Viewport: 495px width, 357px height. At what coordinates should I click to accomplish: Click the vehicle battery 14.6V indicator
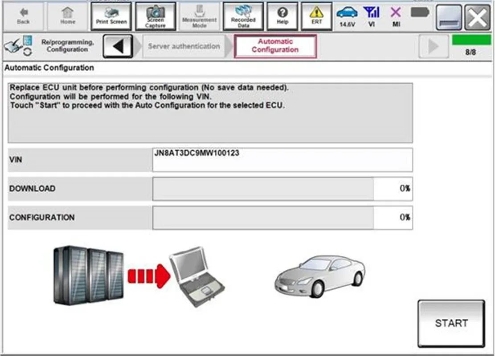pos(347,16)
